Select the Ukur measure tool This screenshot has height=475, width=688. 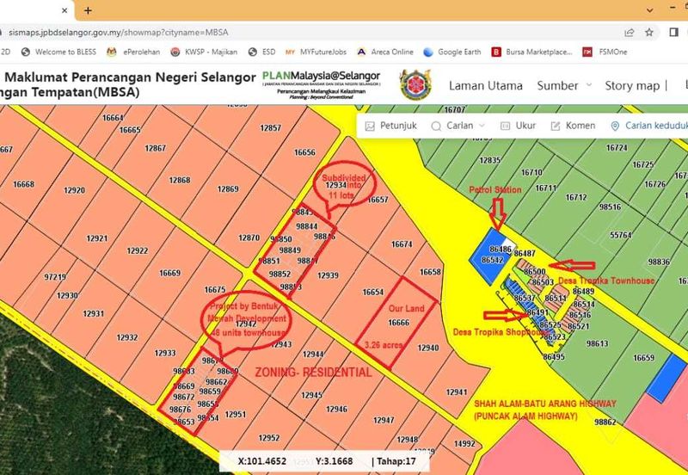point(517,126)
